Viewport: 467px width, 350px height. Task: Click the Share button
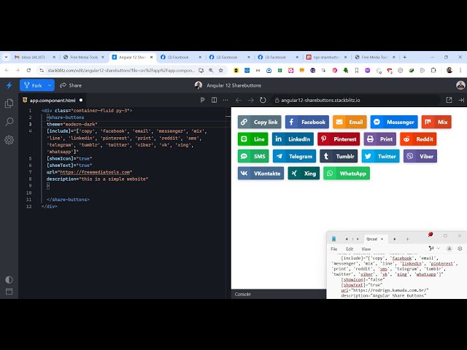(70, 85)
